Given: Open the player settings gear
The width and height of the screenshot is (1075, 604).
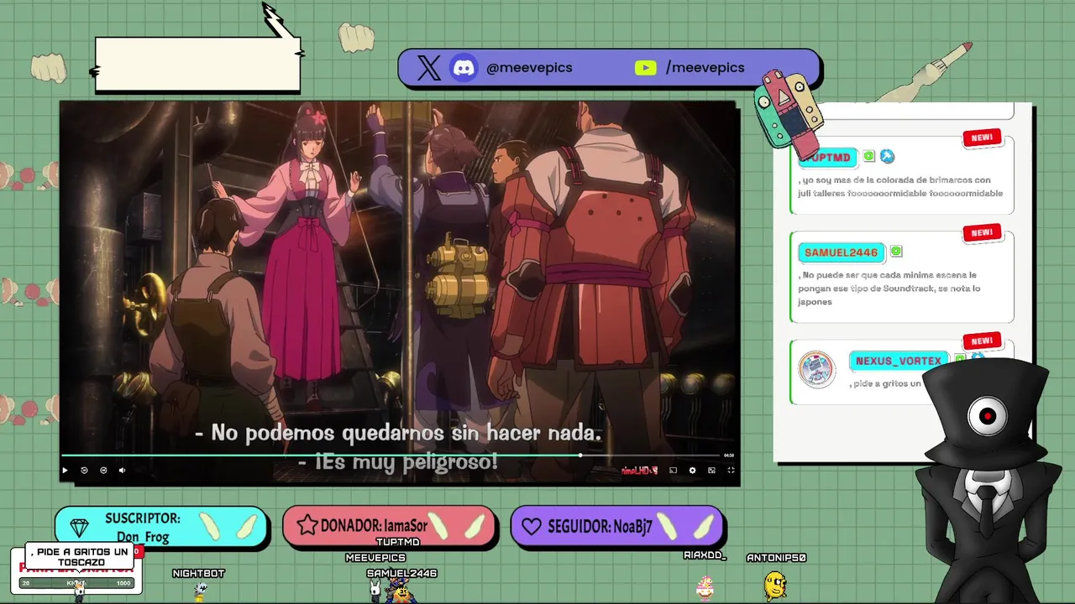Looking at the screenshot, I should point(692,471).
